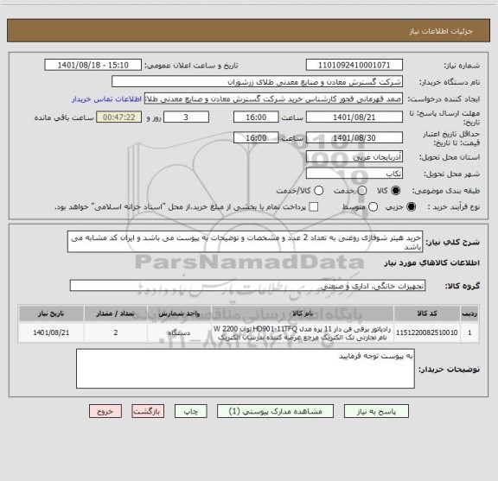Click the خروج exit button
The height and width of the screenshot is (481, 498).
click(105, 411)
